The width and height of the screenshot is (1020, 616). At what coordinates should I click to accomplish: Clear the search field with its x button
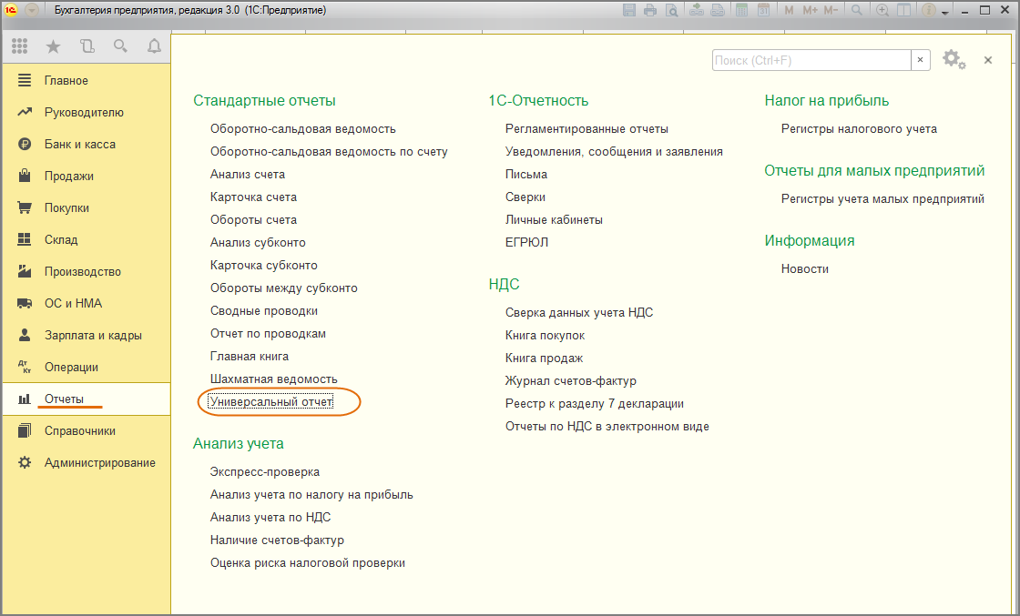pyautogui.click(x=921, y=60)
